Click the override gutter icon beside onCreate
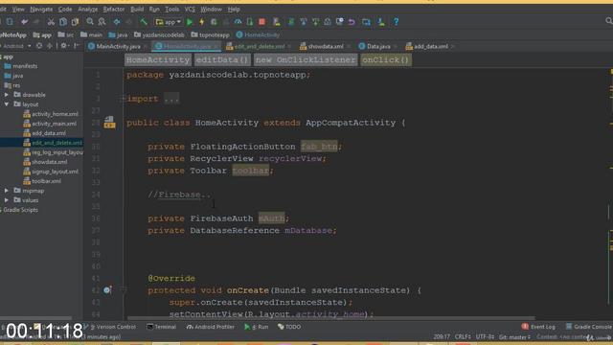Image resolution: width=613 pixels, height=345 pixels. point(107,290)
